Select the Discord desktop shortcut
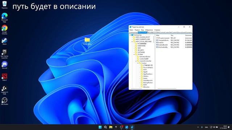The width and height of the screenshot is (232, 130). (x=4, y=65)
